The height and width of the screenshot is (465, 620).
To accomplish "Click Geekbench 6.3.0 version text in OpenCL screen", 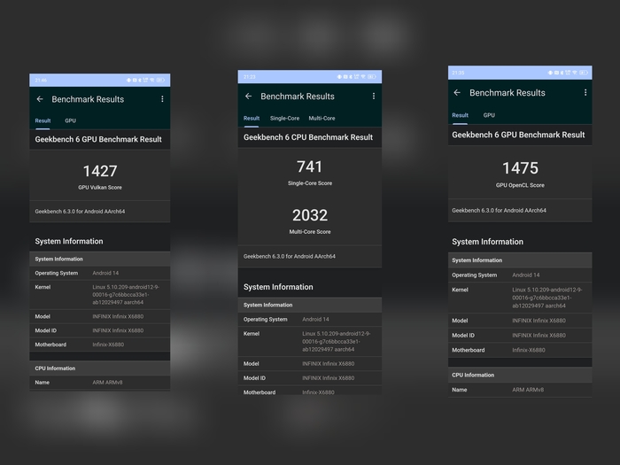I will coord(499,211).
